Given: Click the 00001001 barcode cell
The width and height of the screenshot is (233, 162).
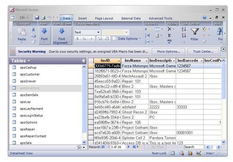Looking at the screenshot, I should (x=190, y=133).
